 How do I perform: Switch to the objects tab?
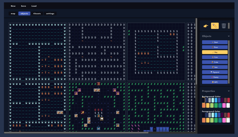click(x=24, y=13)
